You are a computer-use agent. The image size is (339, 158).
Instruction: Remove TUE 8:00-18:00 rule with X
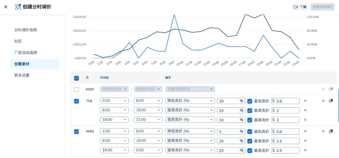click(305, 110)
